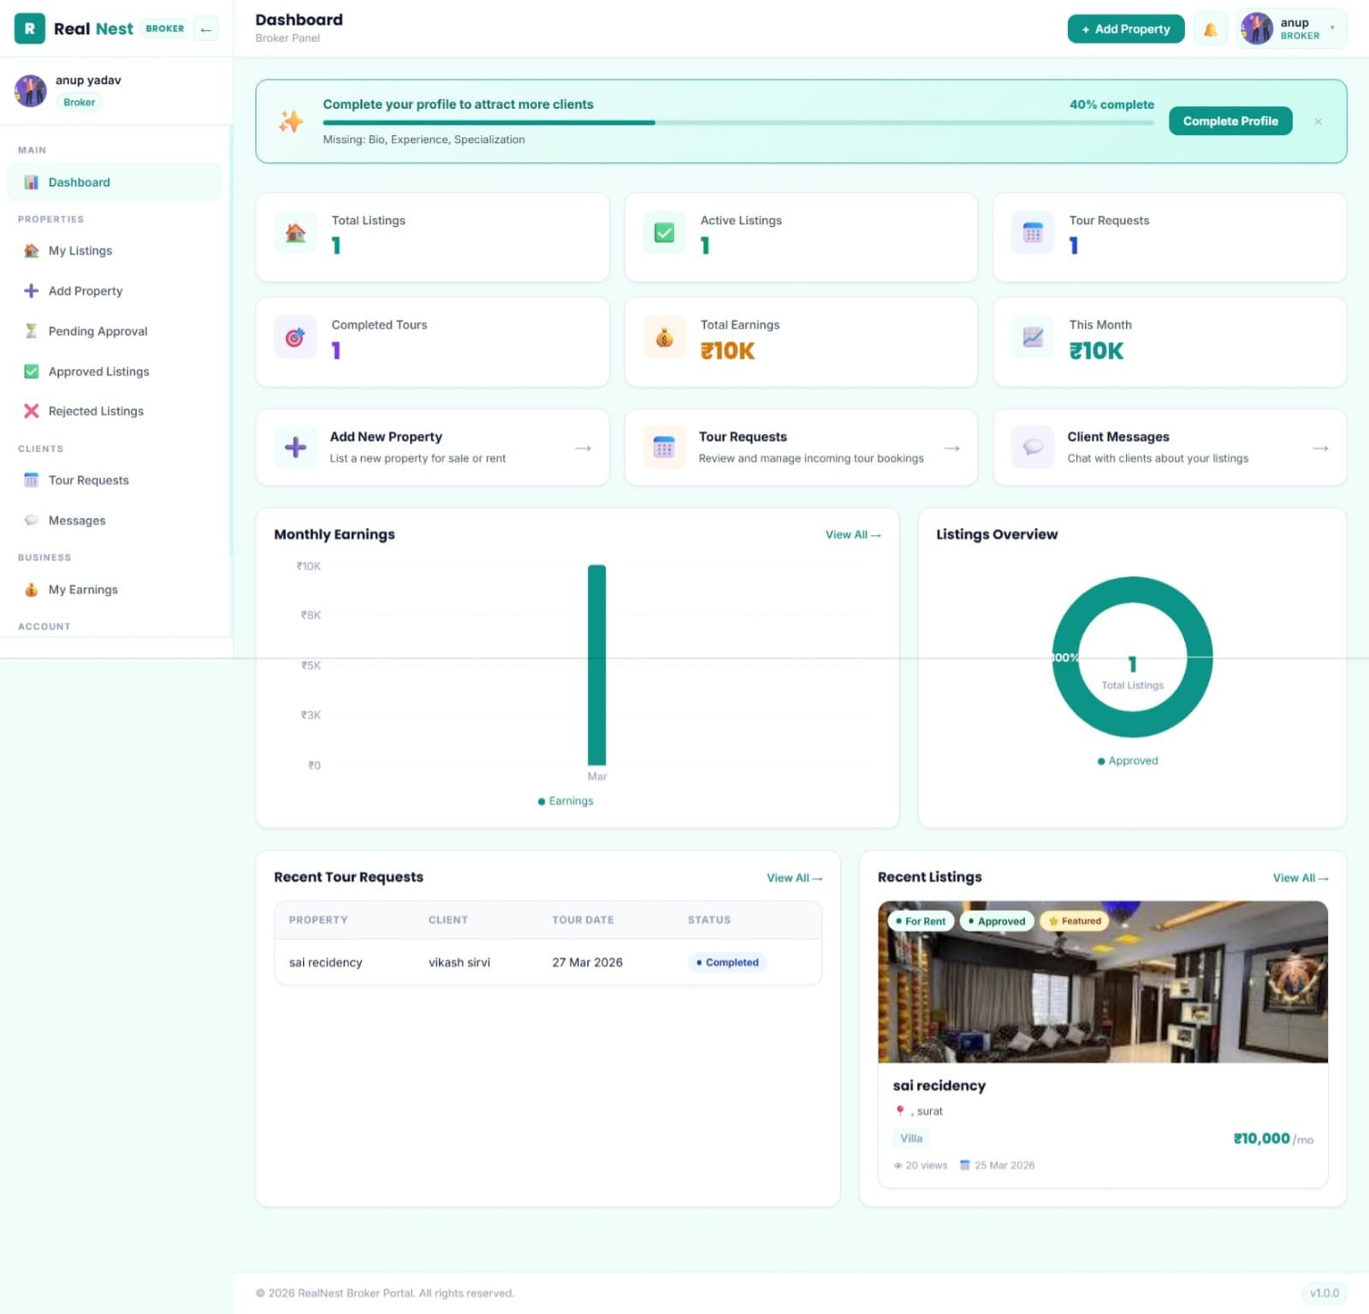Click the Tour Requests calendar stat icon
Viewport: 1369px width, 1314px height.
tap(1033, 233)
